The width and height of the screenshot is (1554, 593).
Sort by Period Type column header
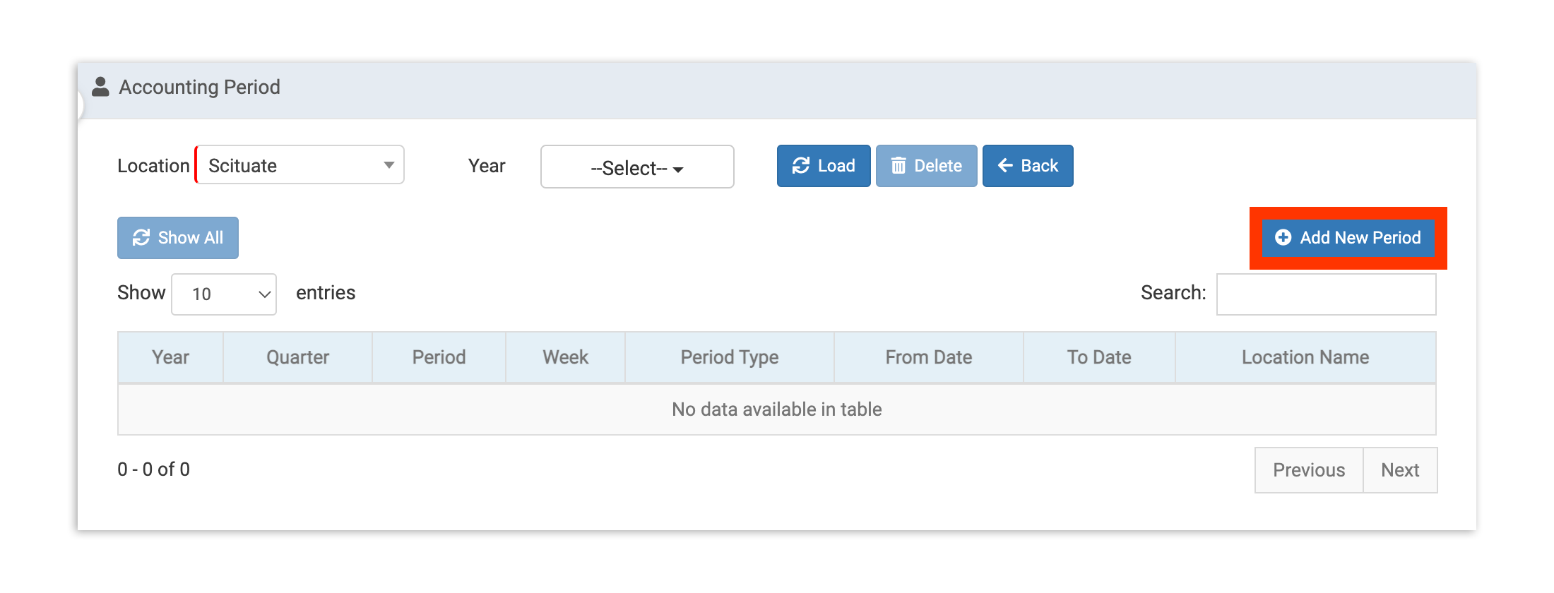(x=729, y=357)
